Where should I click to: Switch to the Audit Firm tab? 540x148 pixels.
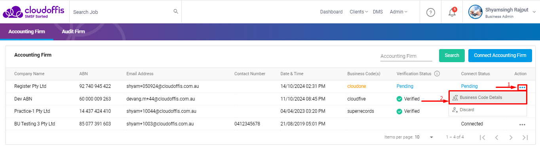pyautogui.click(x=73, y=32)
